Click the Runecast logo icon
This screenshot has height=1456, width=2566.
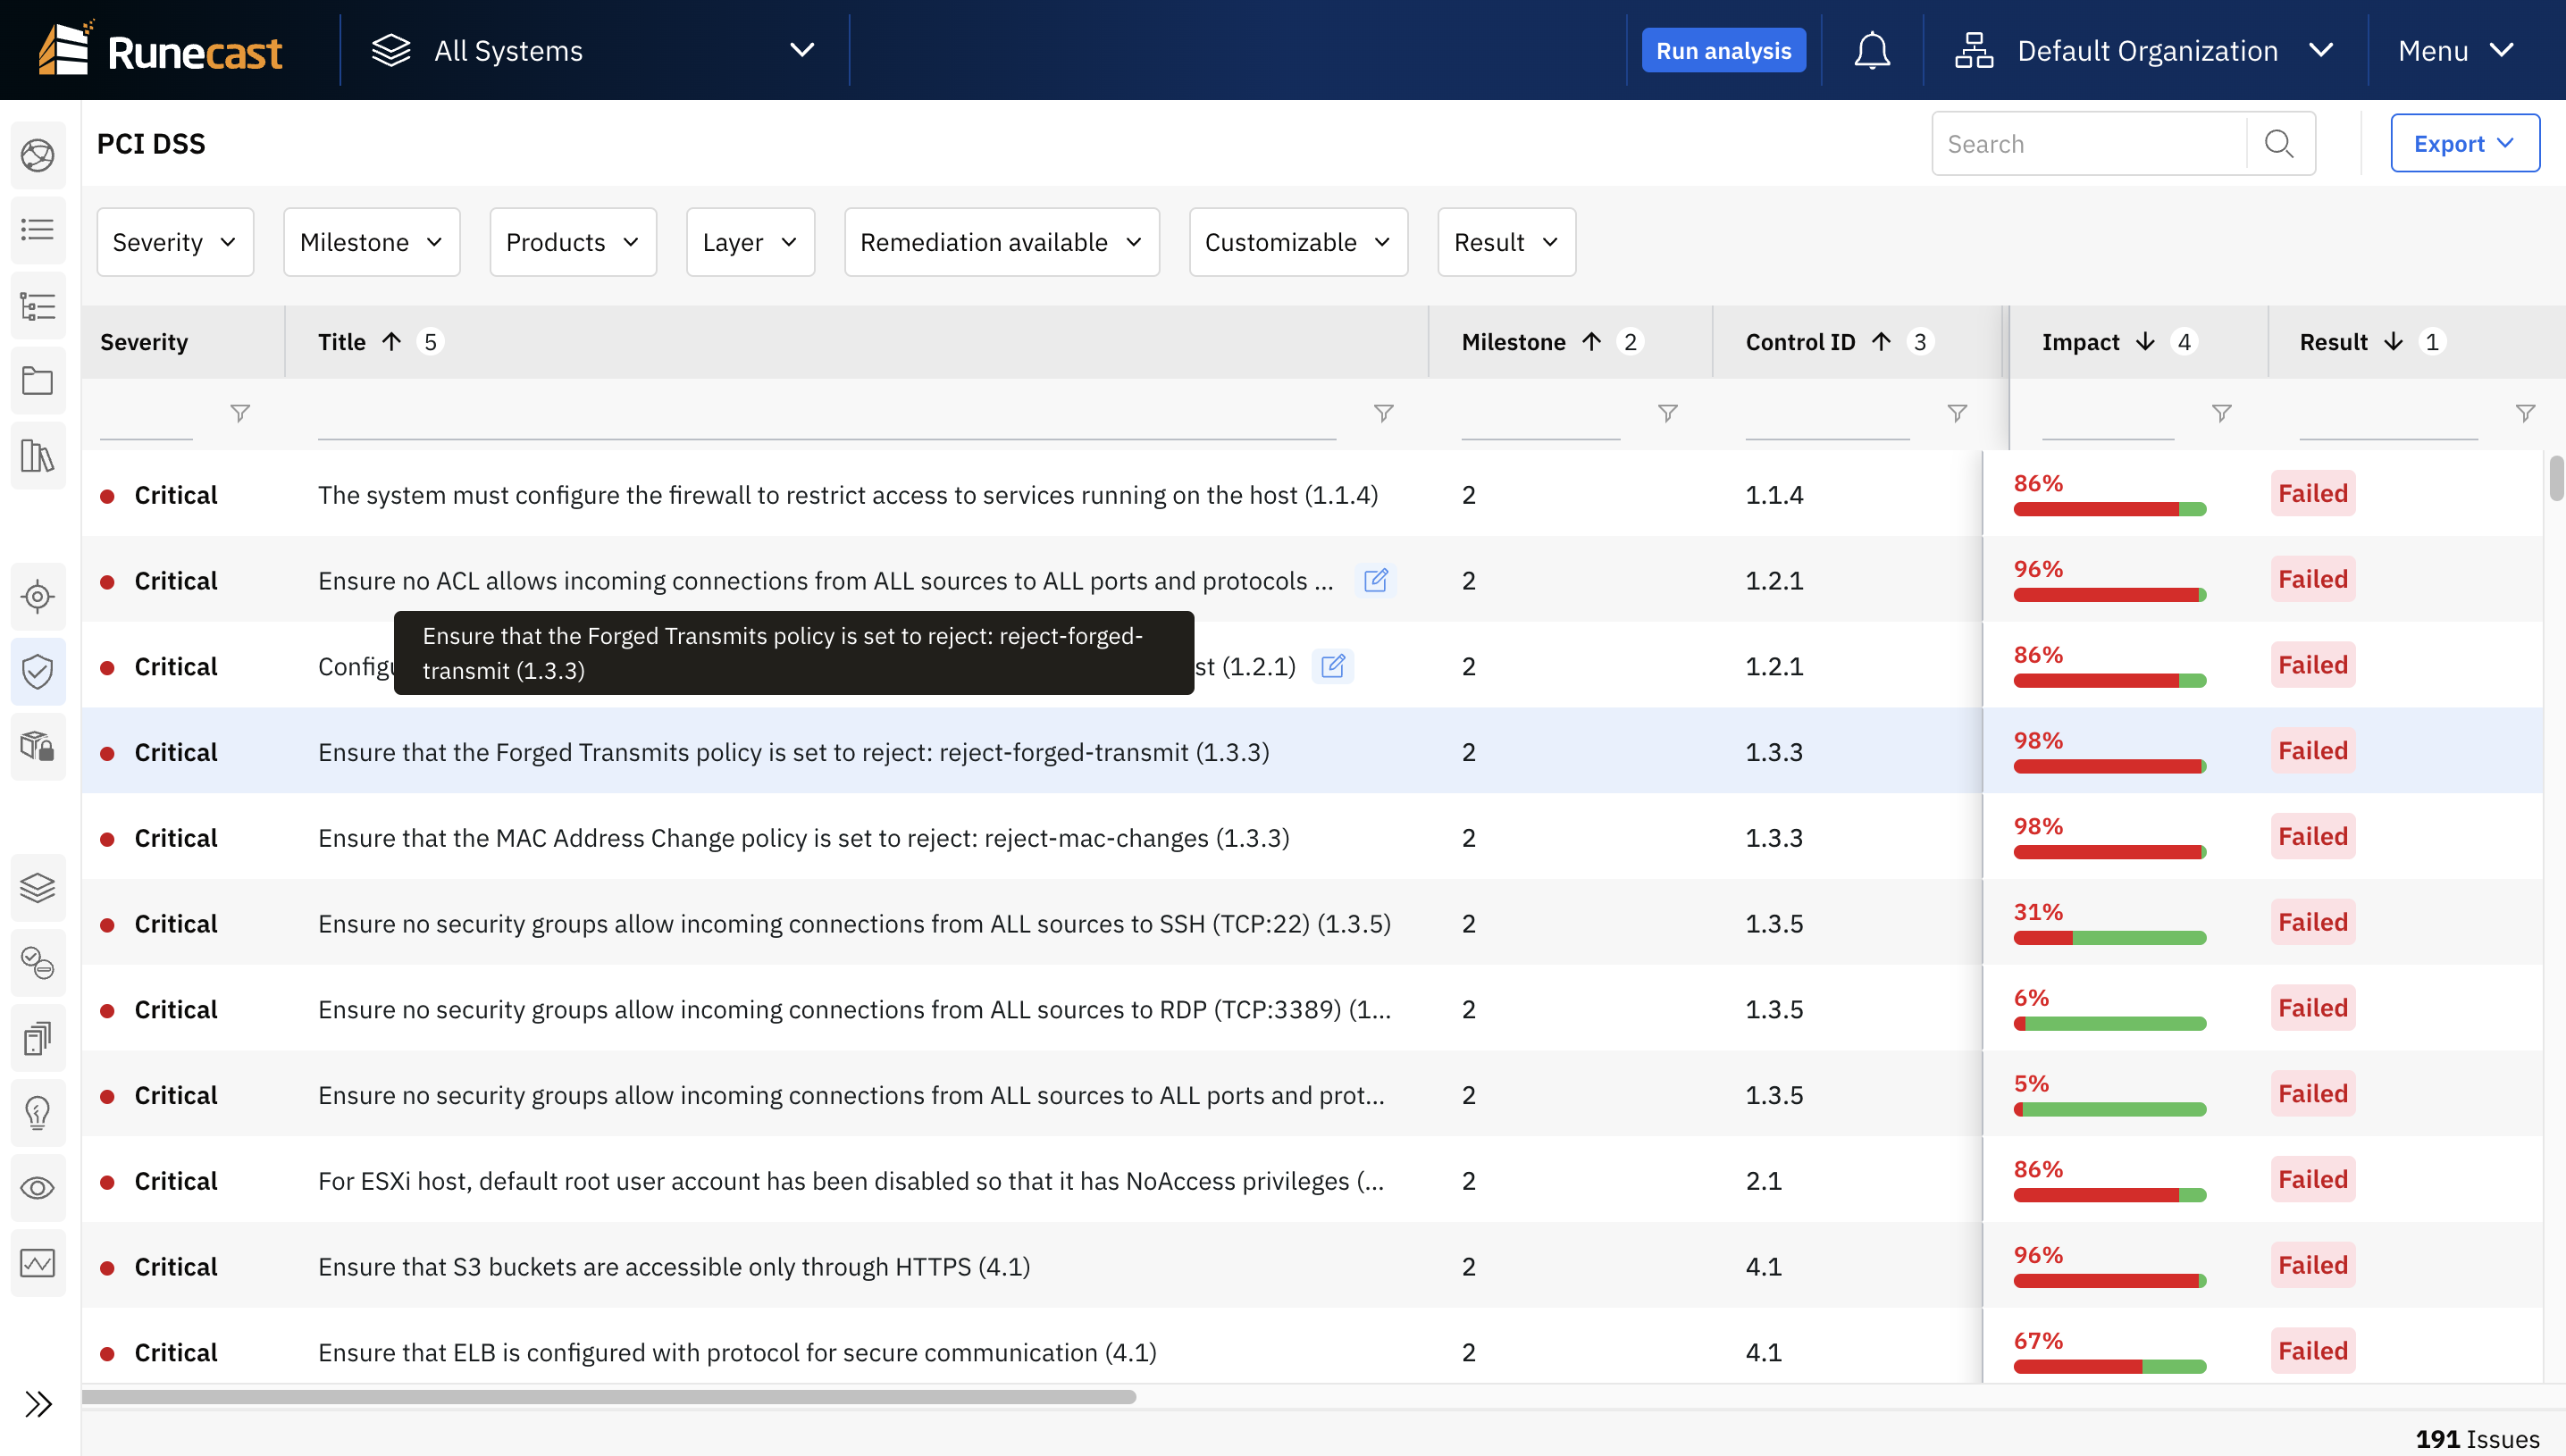coord(60,49)
